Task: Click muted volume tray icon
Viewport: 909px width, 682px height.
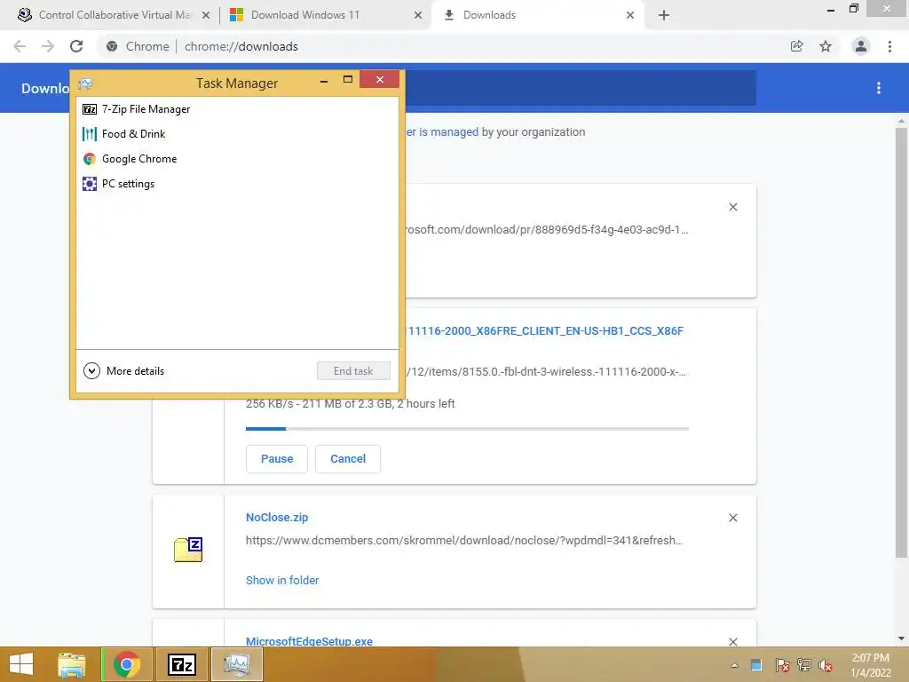Action: [x=826, y=665]
